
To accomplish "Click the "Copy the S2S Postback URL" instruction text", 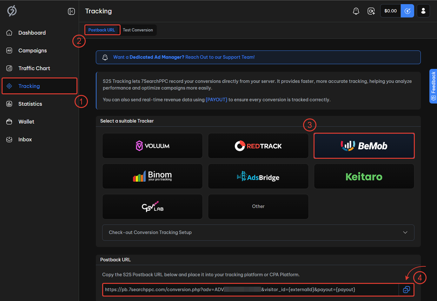I will (201, 275).
